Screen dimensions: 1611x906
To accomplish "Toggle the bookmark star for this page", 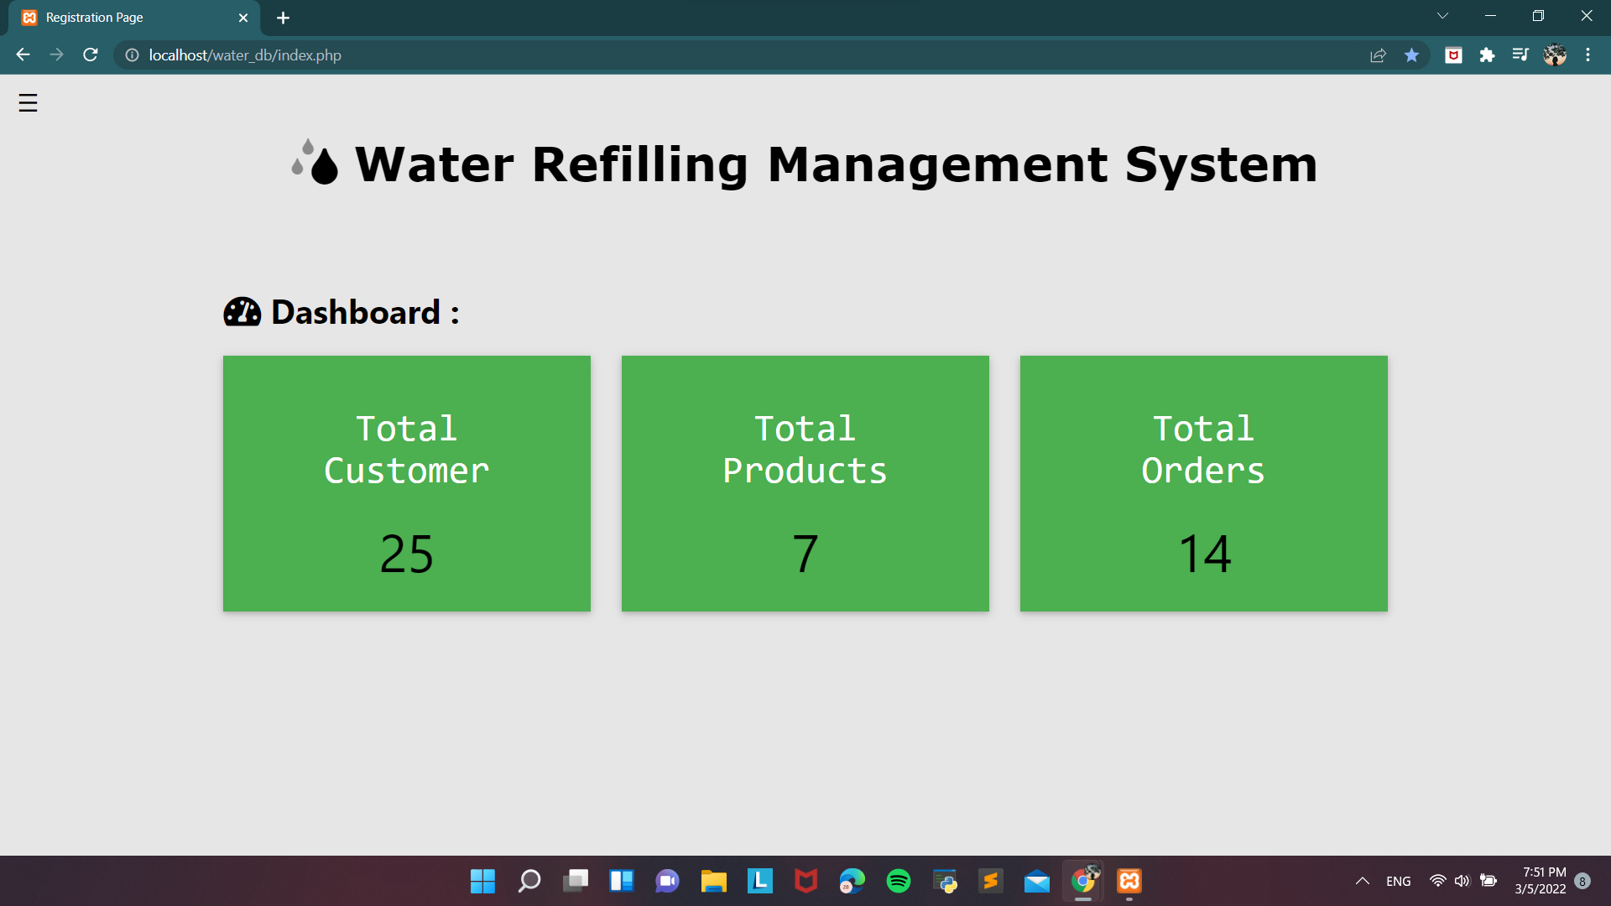I will point(1411,55).
